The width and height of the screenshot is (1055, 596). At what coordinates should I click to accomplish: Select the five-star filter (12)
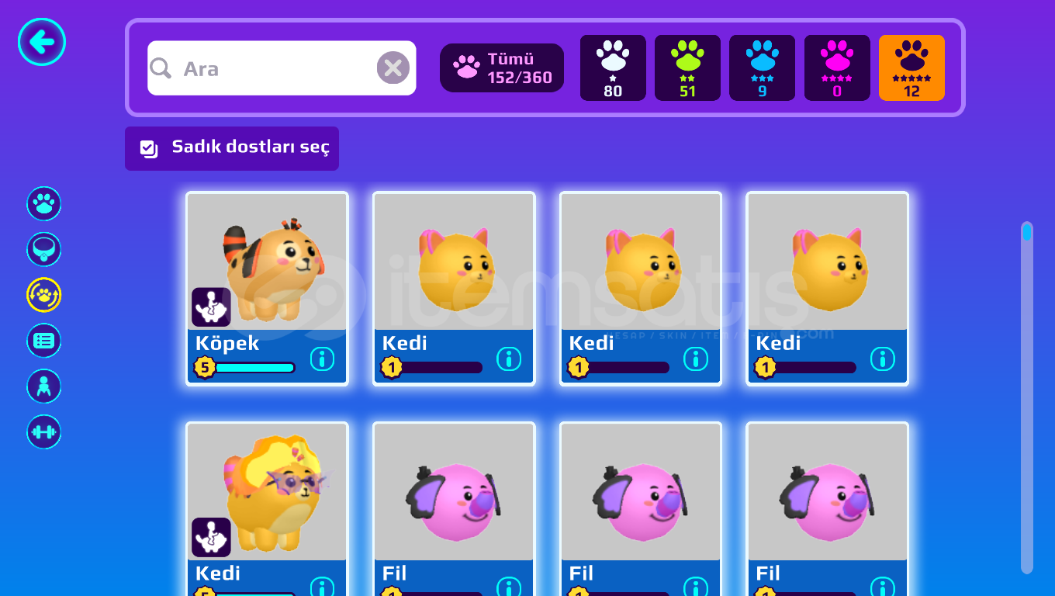pyautogui.click(x=911, y=68)
